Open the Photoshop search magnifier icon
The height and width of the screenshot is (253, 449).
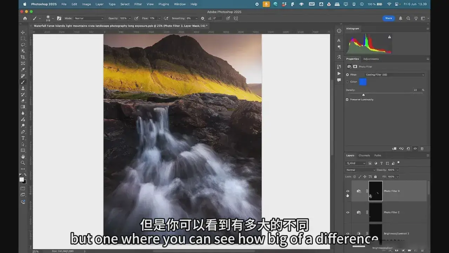[x=408, y=18]
